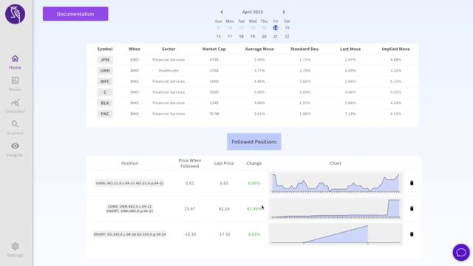Sort by the When column header
The width and height of the screenshot is (473, 266).
135,49
